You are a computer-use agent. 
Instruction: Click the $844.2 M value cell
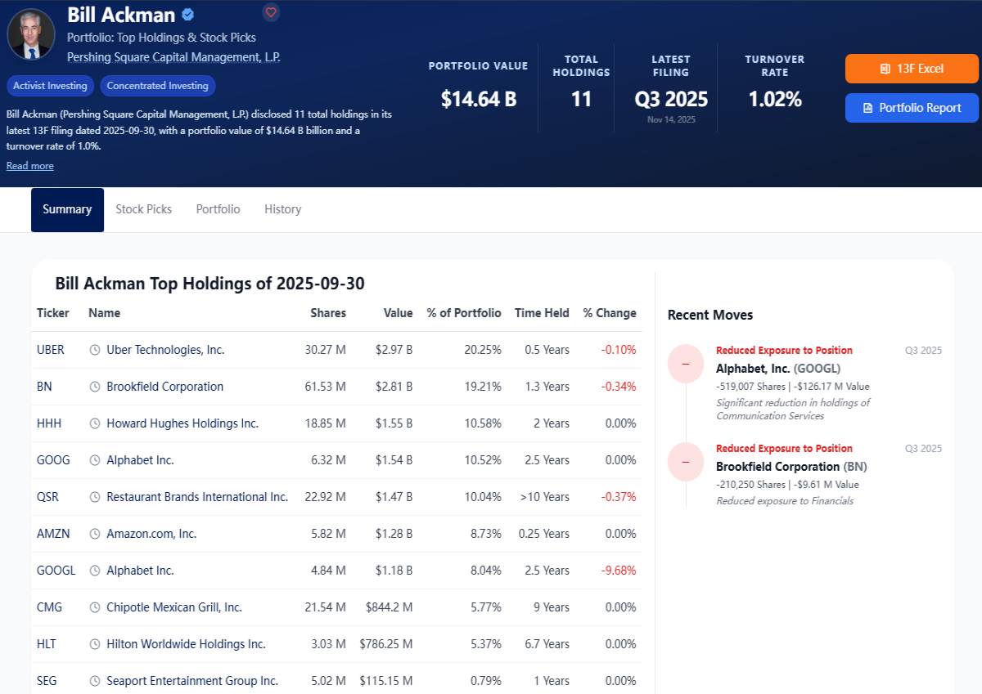point(390,607)
